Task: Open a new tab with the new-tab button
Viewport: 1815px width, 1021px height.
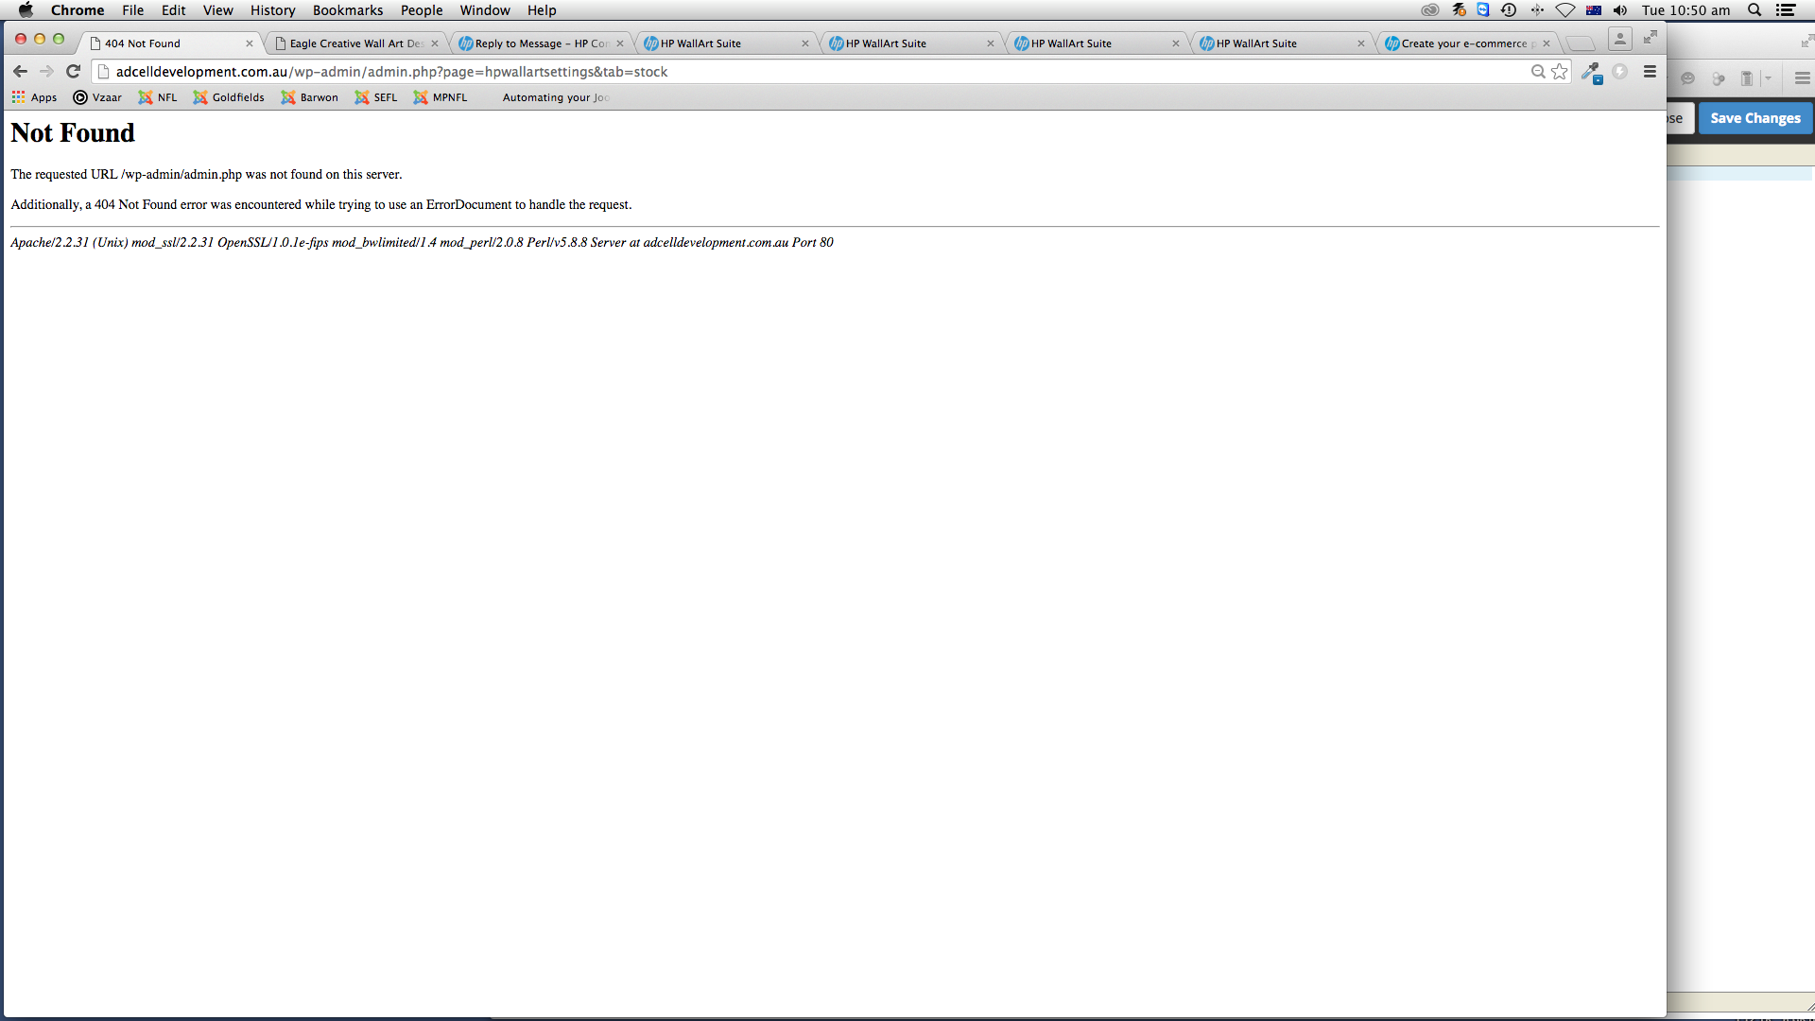Action: [1580, 43]
